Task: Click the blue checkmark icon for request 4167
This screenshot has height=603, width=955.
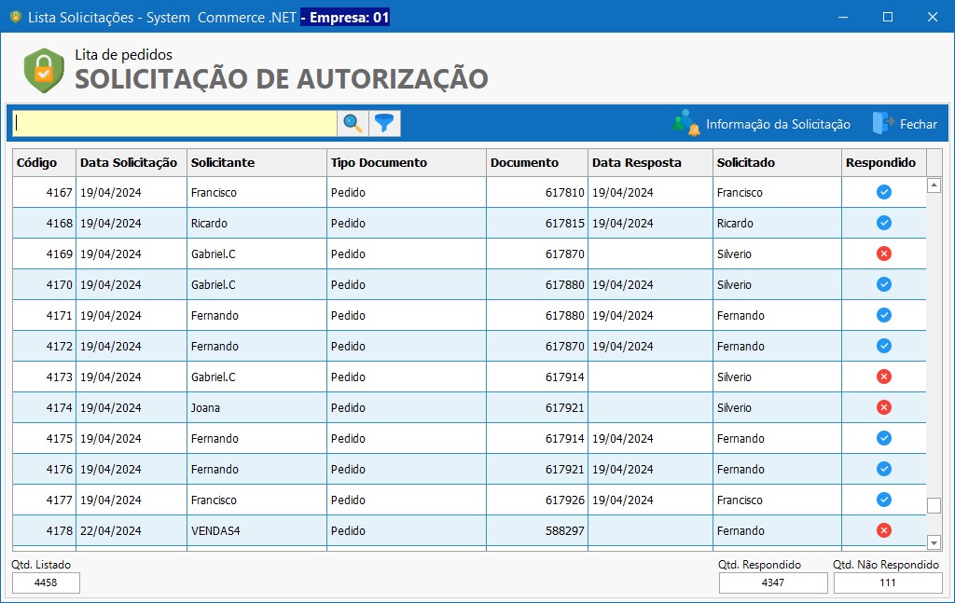Action: click(884, 192)
